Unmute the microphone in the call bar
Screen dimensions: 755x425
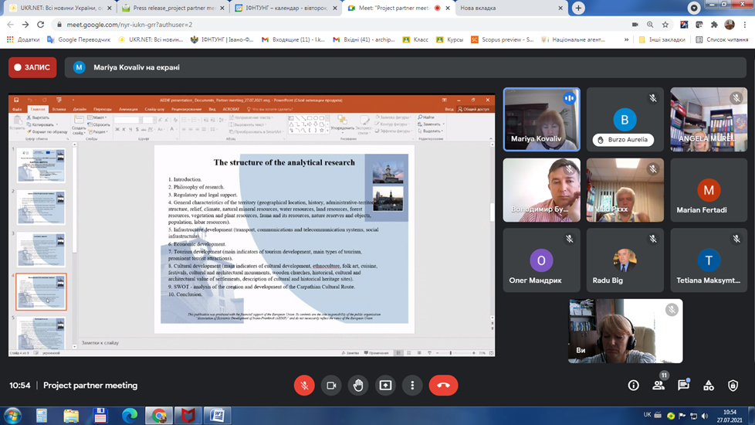coord(304,386)
